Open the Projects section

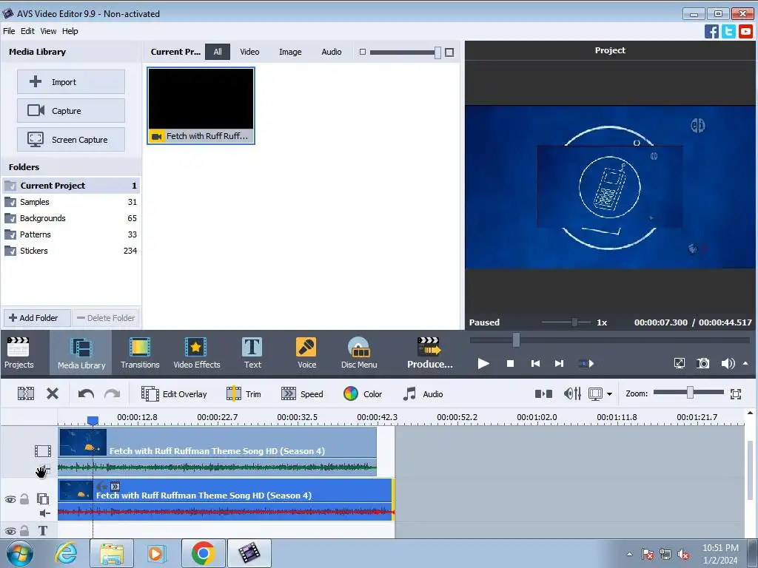19,353
